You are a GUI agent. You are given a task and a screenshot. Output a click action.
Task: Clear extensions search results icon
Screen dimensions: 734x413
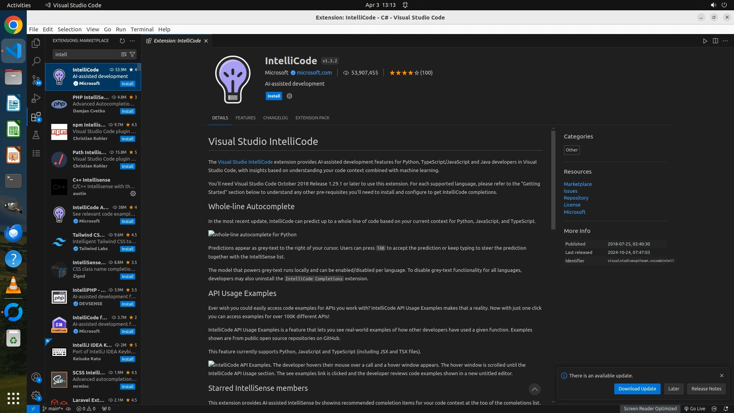click(123, 54)
